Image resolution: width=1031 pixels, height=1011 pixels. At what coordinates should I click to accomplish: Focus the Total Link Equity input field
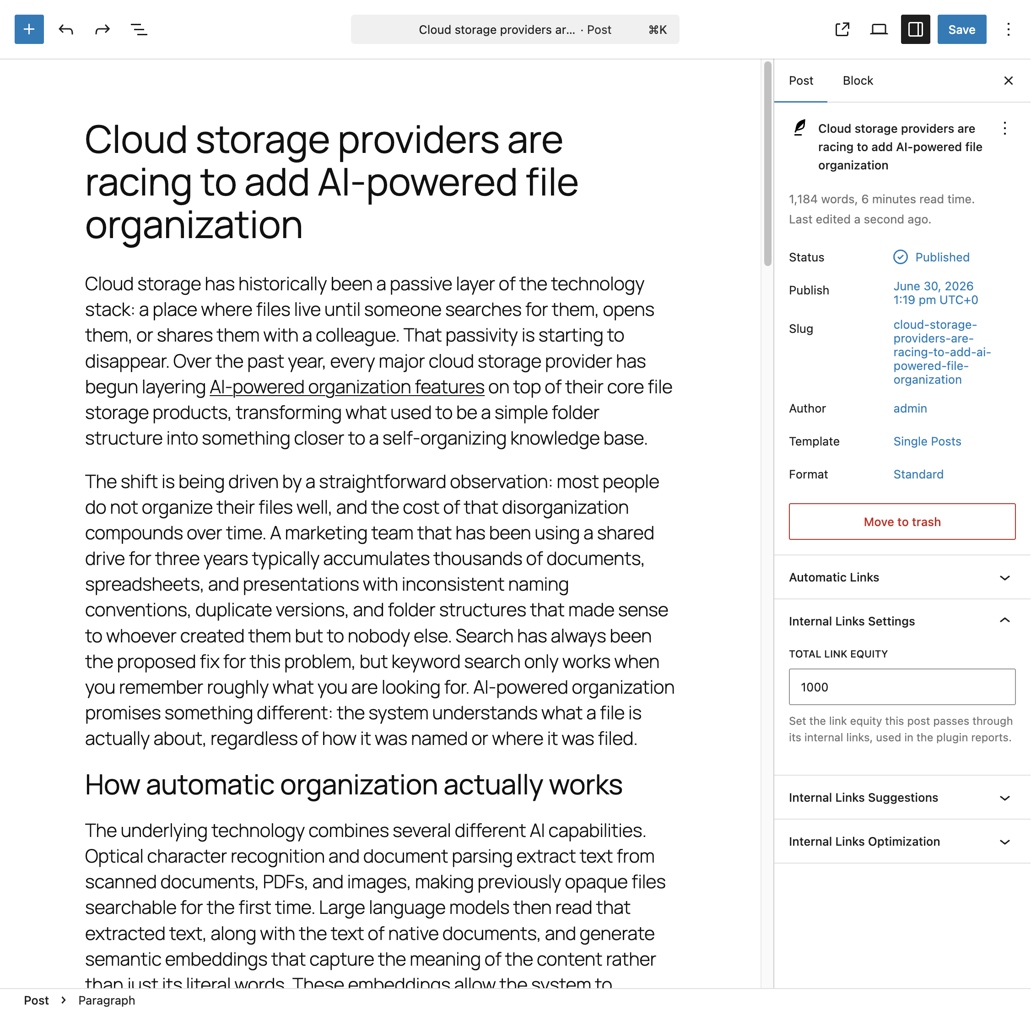(902, 687)
